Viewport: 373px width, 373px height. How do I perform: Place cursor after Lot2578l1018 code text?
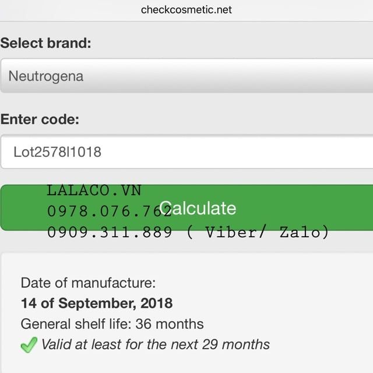(103, 152)
